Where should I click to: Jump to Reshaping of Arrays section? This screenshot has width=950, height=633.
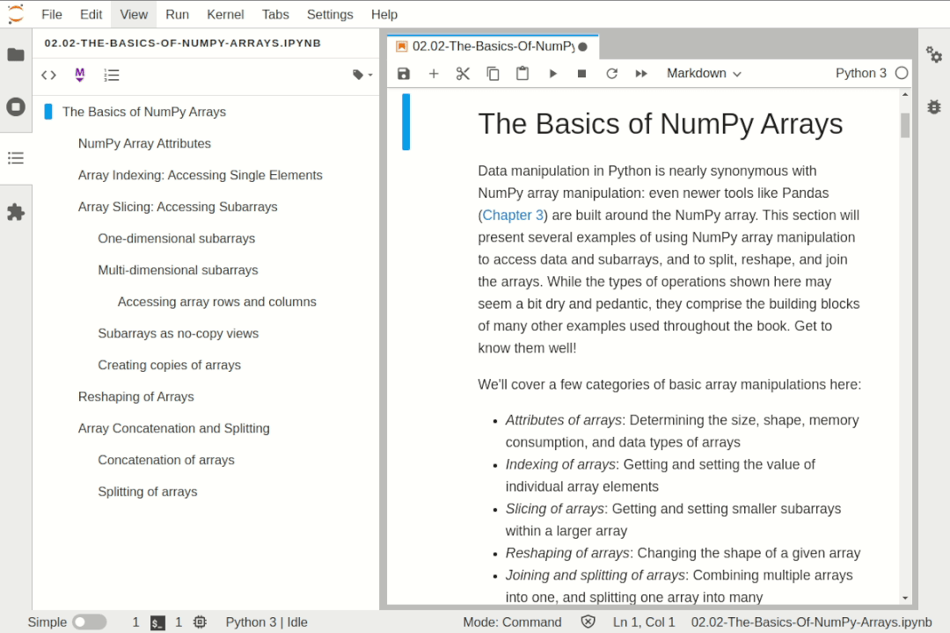coord(135,397)
